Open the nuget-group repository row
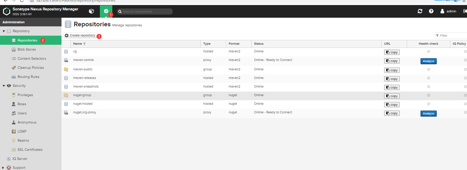This screenshot has height=170, width=467. (264, 95)
